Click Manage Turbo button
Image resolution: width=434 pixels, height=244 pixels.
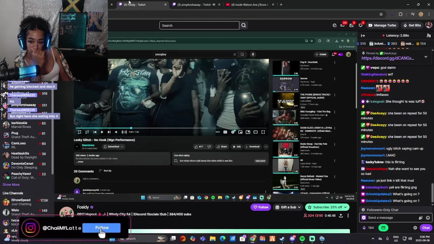[382, 25]
